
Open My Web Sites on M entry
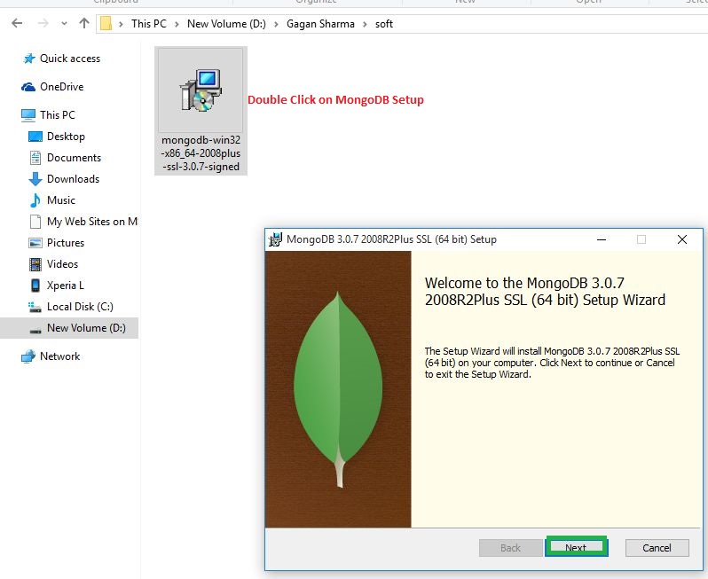coord(92,222)
